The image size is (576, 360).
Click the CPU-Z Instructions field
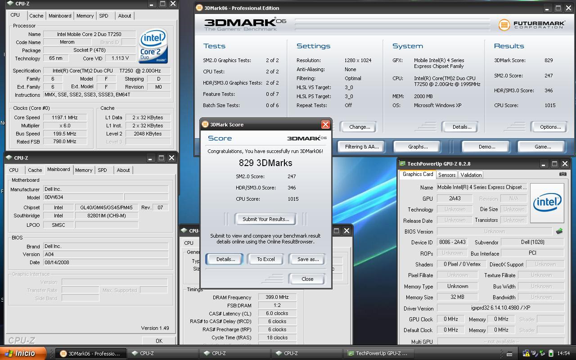click(x=107, y=95)
